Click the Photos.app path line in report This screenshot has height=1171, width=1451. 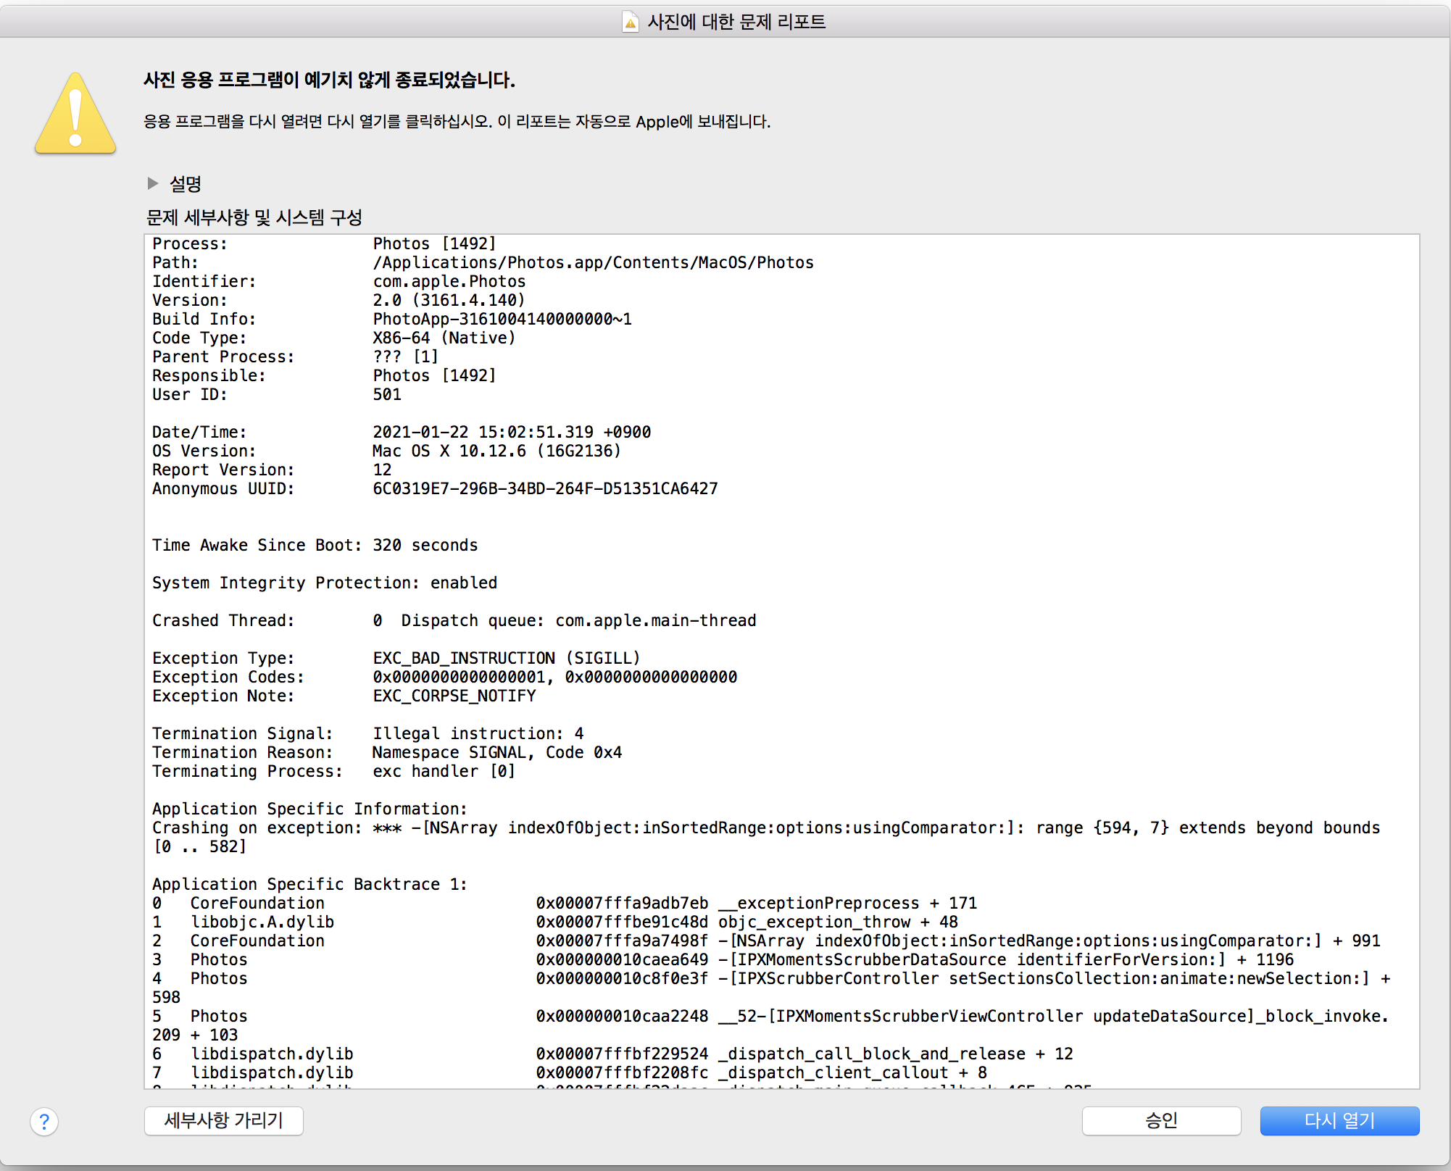[593, 262]
